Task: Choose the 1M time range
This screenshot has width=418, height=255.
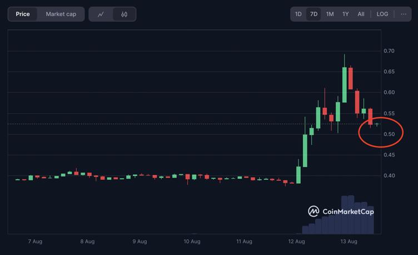Action: (x=330, y=14)
